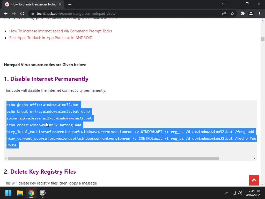Click the page scrollbar down arrow

click(x=263, y=184)
